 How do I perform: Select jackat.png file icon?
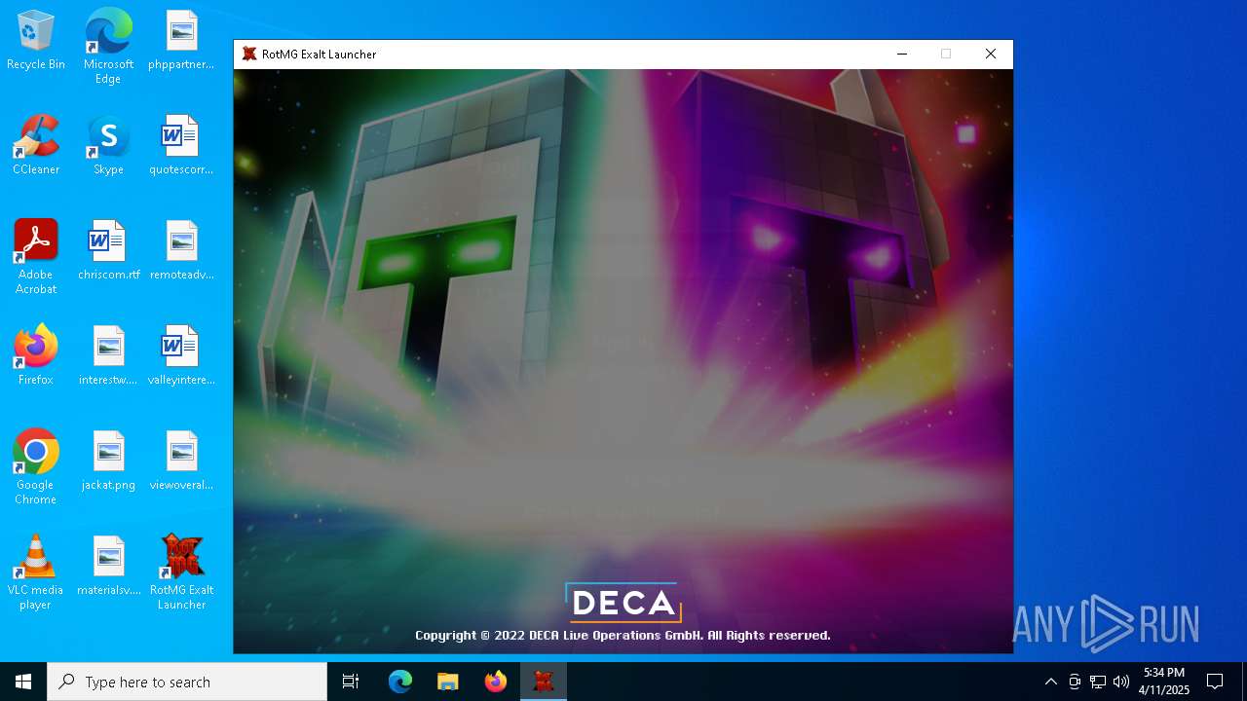(108, 461)
